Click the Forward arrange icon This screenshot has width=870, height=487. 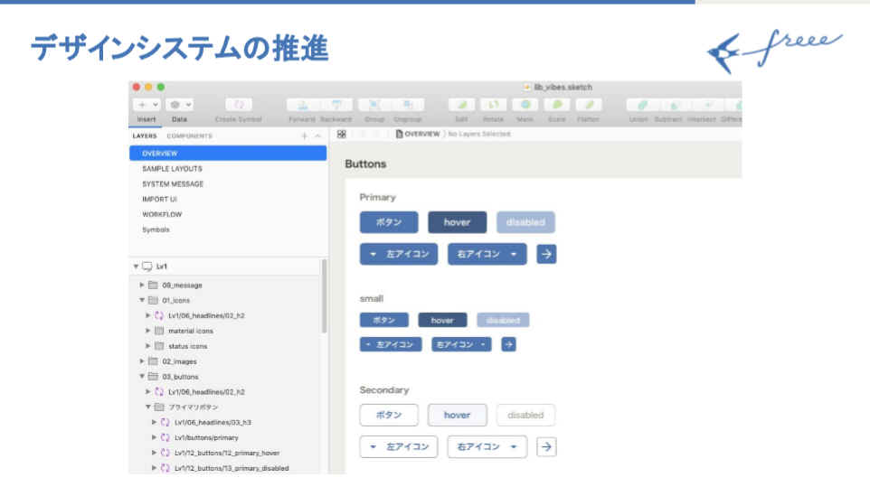(302, 106)
